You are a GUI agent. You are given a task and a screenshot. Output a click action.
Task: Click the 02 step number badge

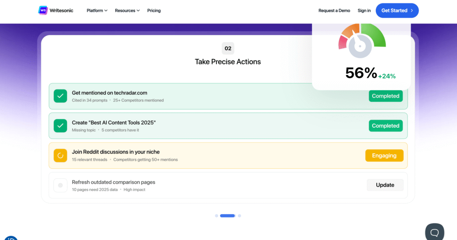click(x=228, y=48)
